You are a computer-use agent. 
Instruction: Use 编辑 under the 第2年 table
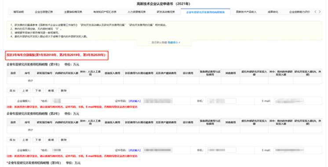(51, 140)
